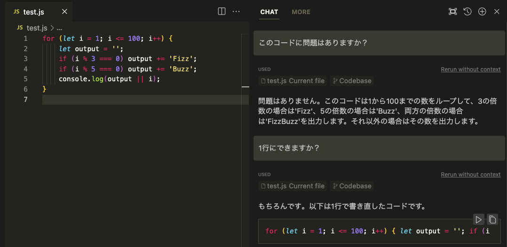This screenshot has width=507, height=247.
Task: Split the editor to the right
Action: pos(222,11)
